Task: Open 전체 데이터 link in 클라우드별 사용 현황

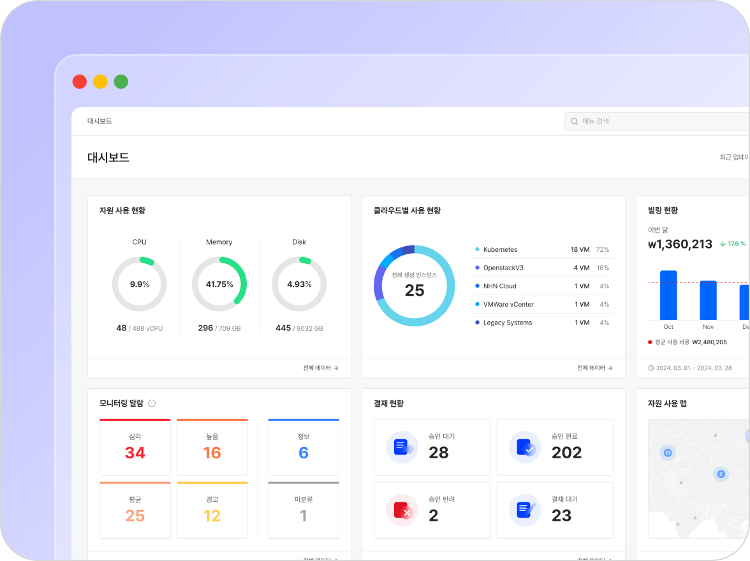Action: (594, 368)
